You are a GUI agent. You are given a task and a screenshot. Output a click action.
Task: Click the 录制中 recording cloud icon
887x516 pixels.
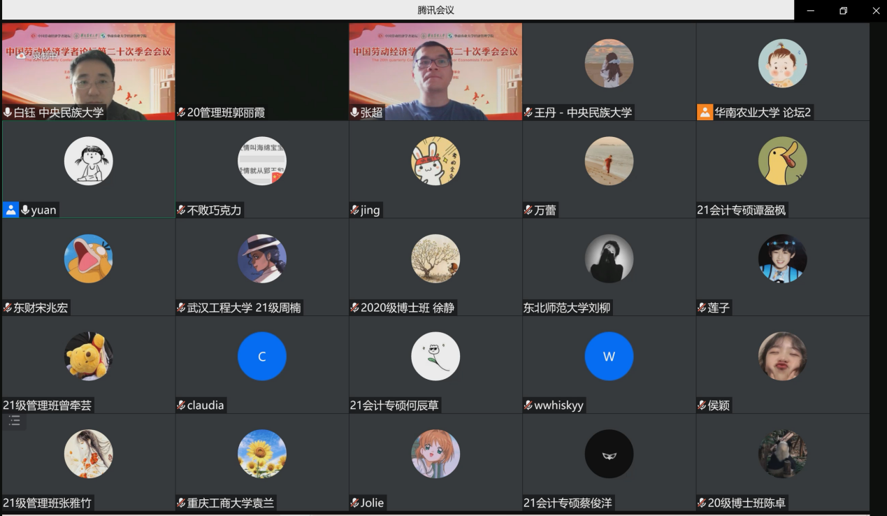tap(21, 55)
